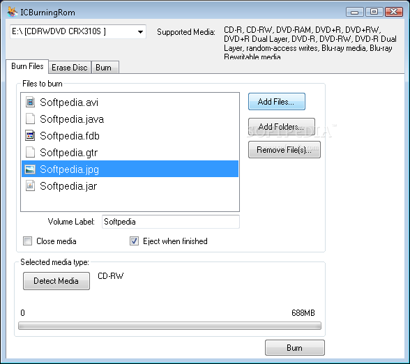Screen dimensions: 410x364
Task: Click the Softpedia.java blank file icon
Action: click(30, 119)
